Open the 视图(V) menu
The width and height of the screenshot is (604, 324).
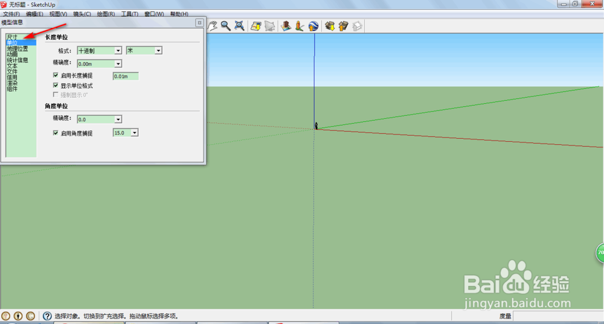(58, 14)
